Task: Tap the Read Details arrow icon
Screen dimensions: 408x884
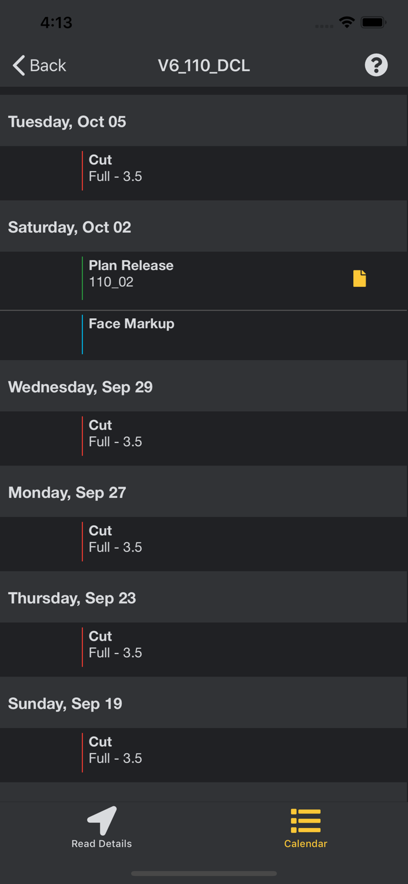Action: [x=102, y=820]
